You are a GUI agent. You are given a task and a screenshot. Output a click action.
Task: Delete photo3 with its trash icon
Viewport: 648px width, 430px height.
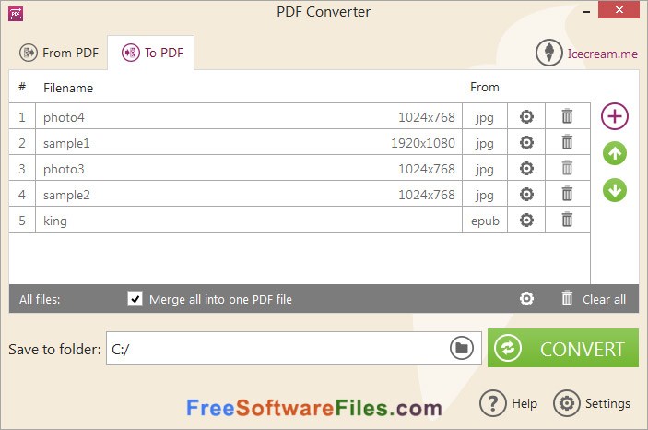[567, 168]
